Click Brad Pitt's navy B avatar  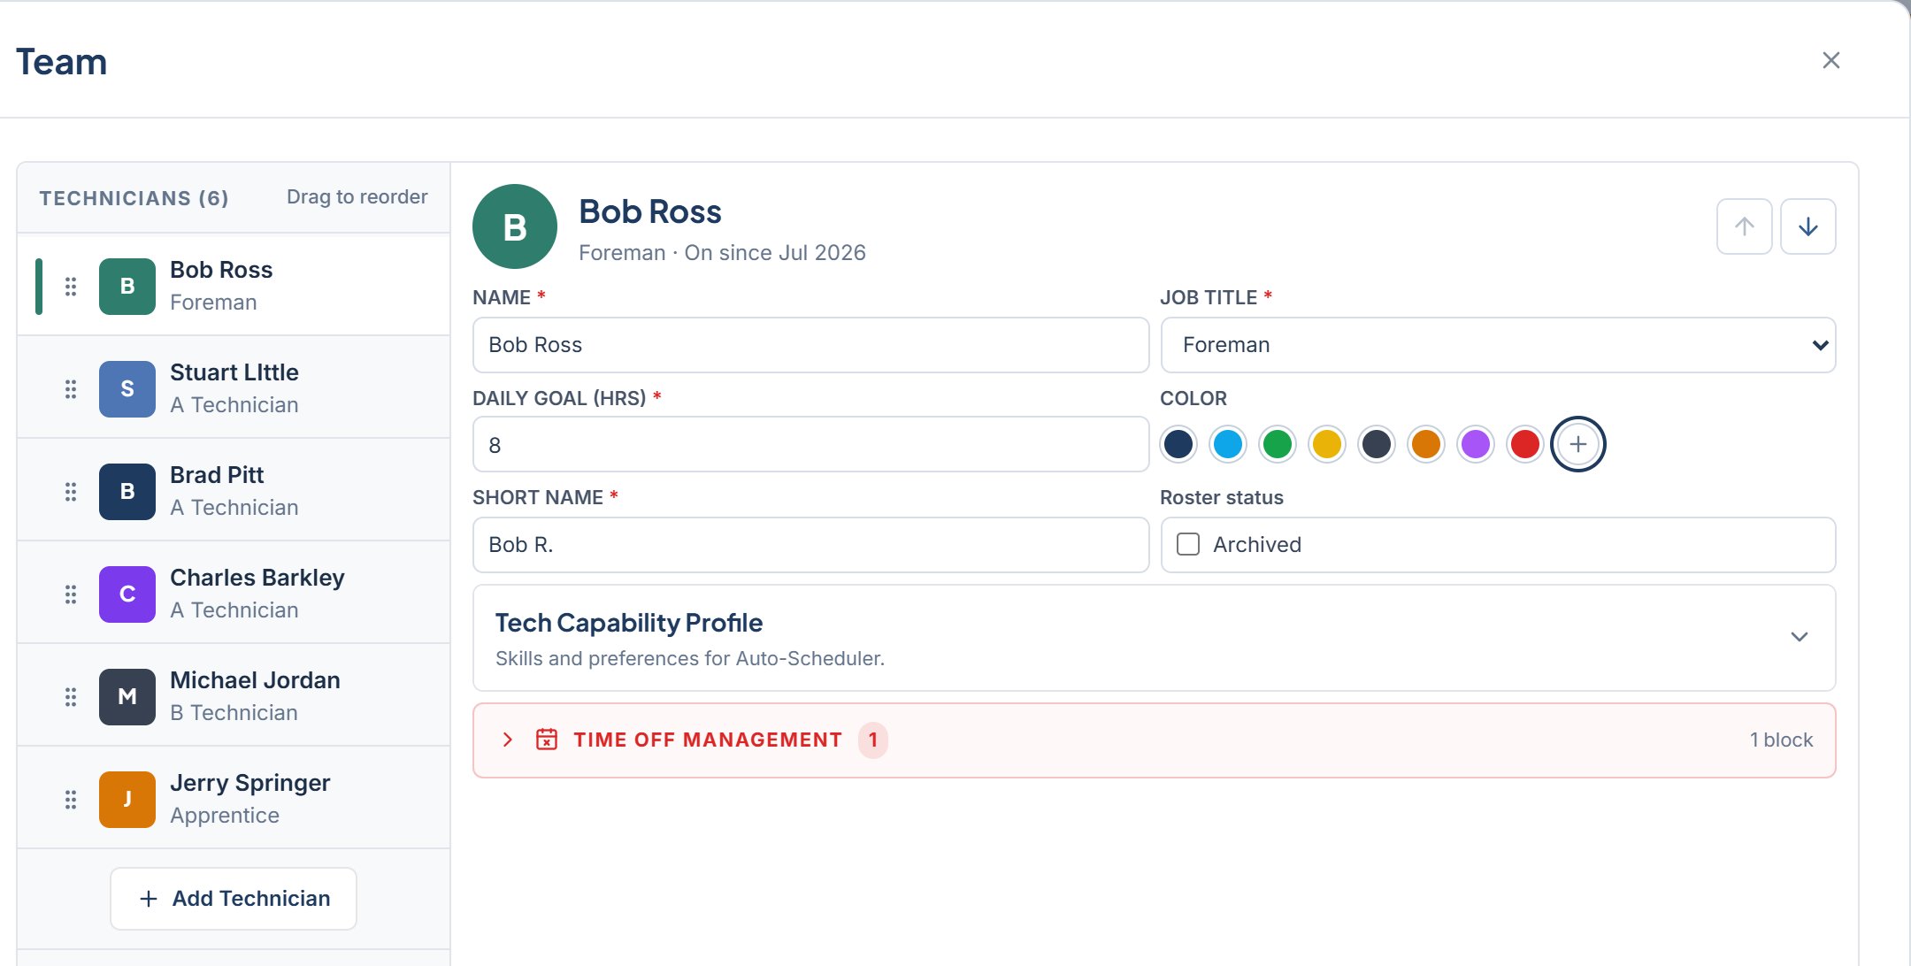[x=127, y=492]
